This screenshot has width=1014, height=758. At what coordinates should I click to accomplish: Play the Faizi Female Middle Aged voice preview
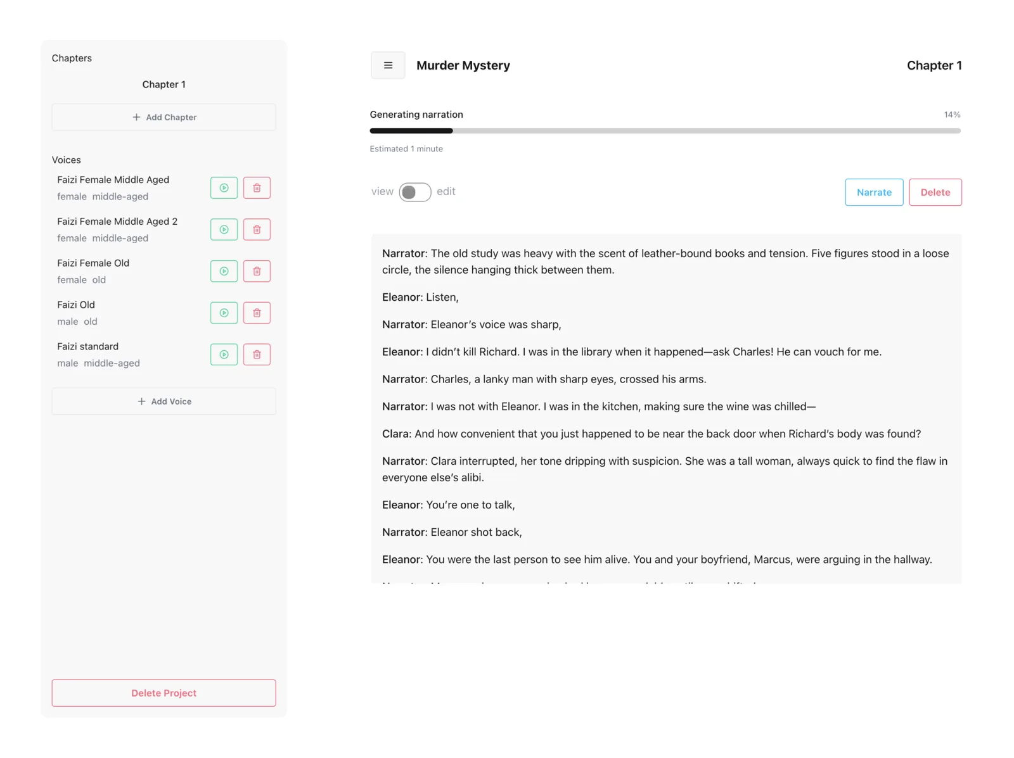[x=224, y=188]
